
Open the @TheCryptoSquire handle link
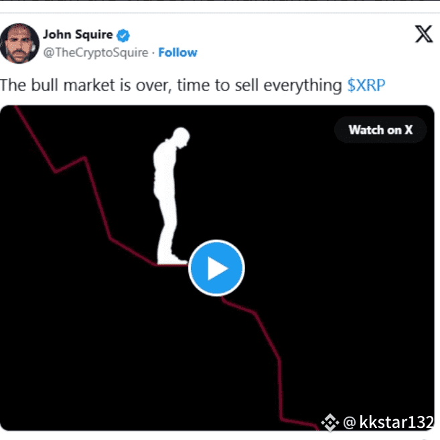tap(96, 52)
